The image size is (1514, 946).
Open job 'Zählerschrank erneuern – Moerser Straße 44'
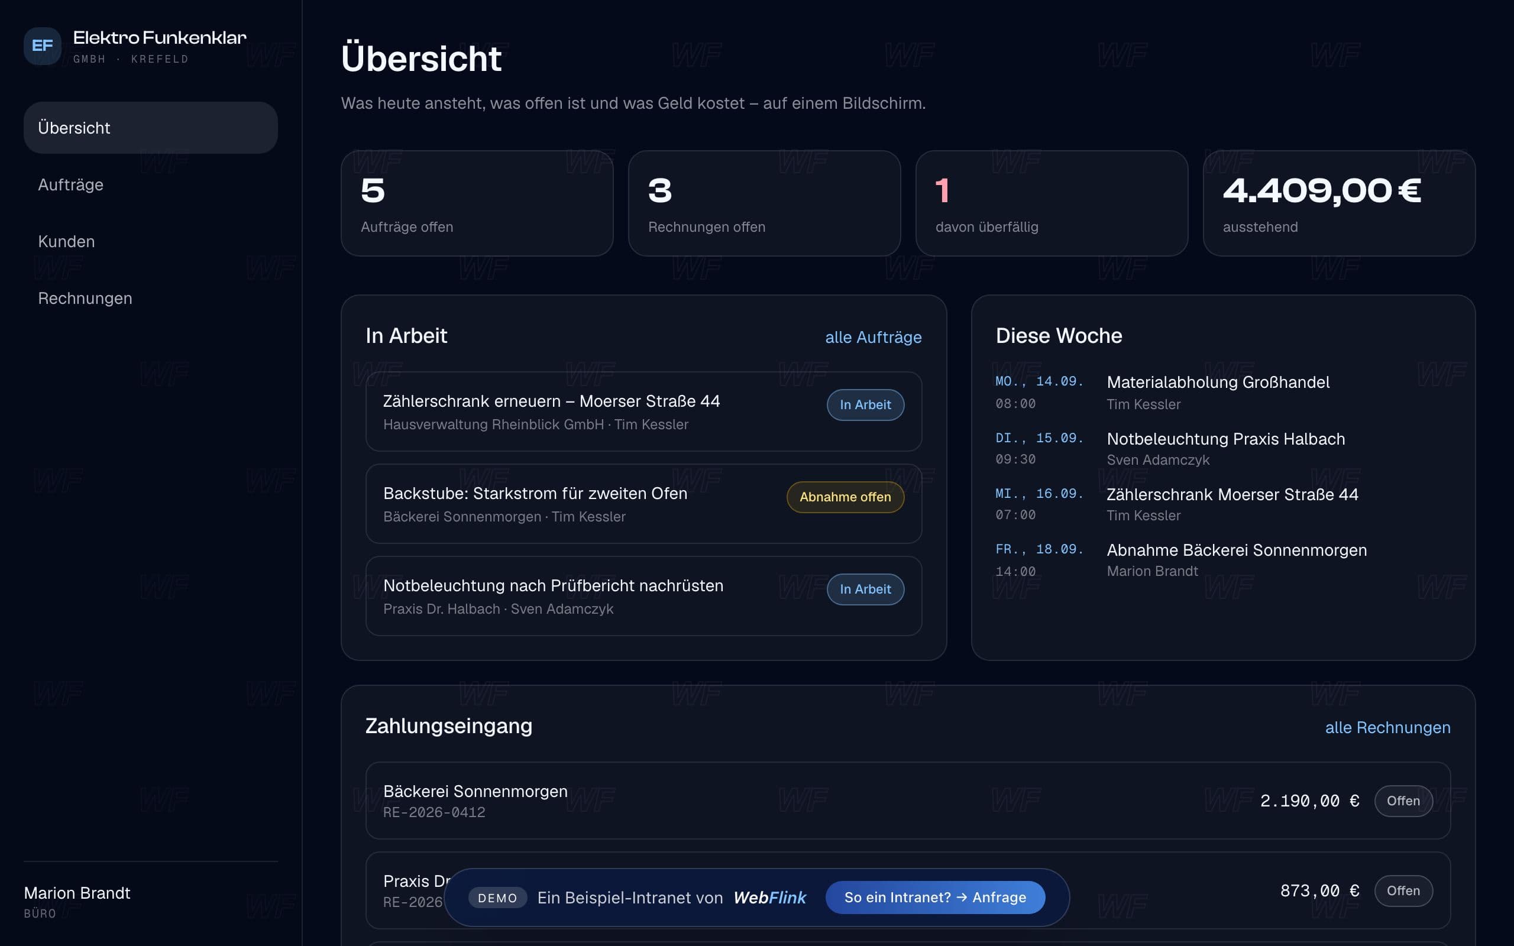[x=644, y=412]
